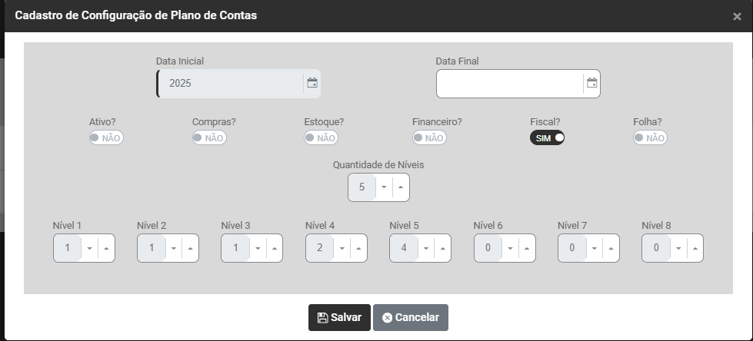
Task: Increment Nível 1 using up arrow
Action: coord(106,248)
